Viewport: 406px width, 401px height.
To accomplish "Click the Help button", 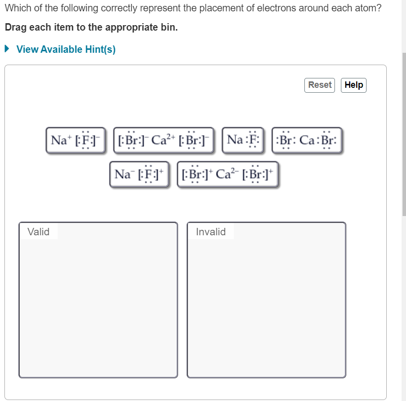I will pyautogui.click(x=353, y=85).
